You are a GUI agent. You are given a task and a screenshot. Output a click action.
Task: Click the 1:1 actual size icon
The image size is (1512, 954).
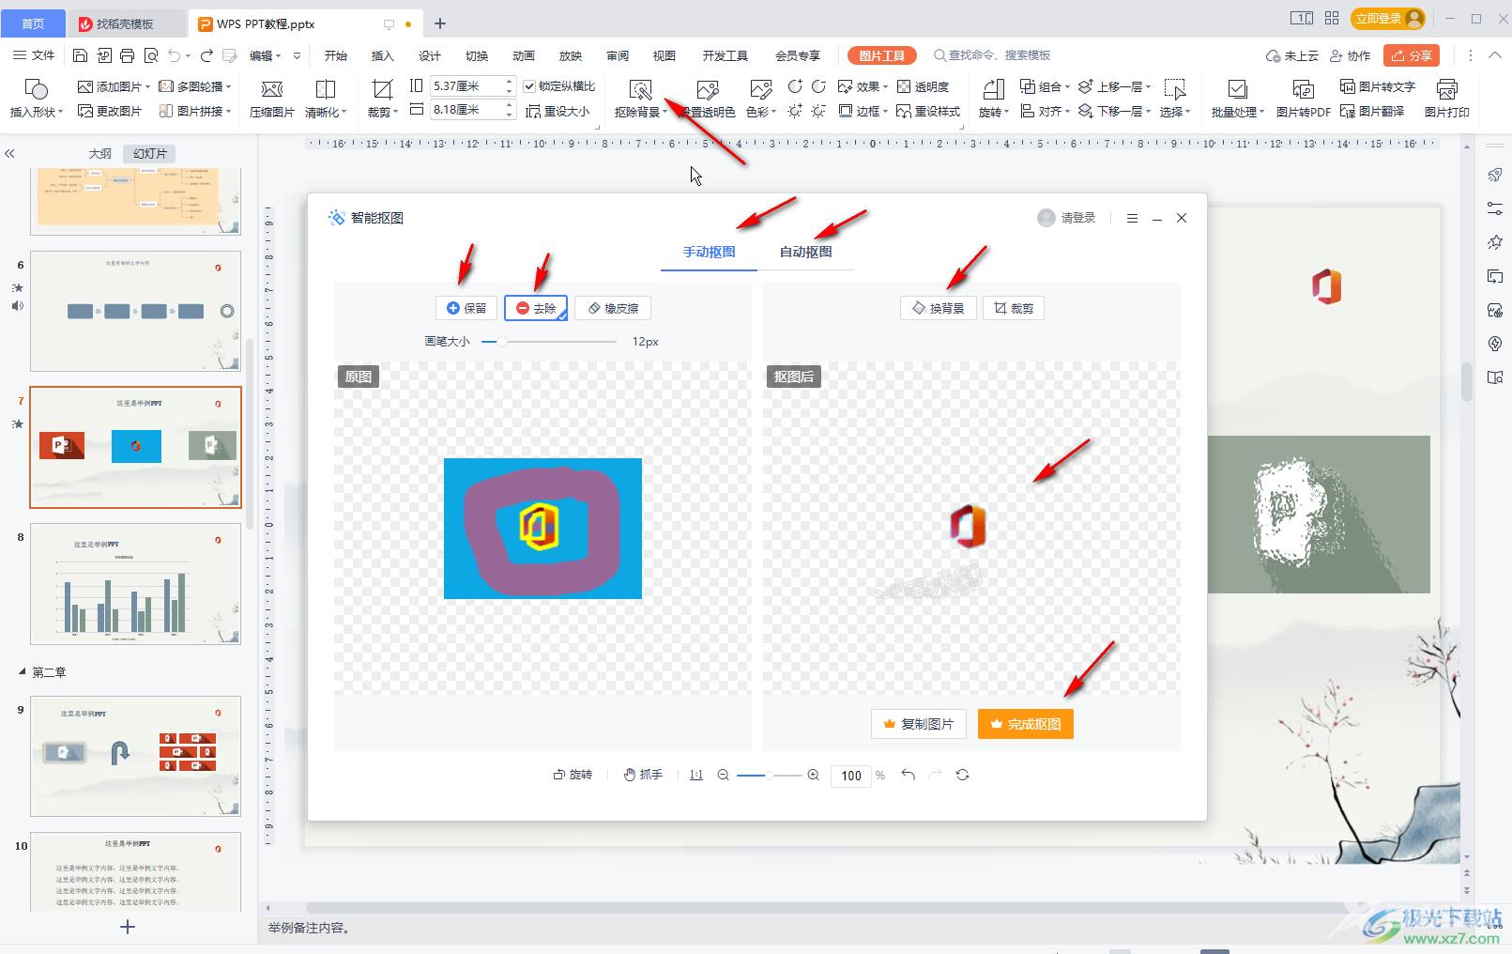(x=695, y=775)
